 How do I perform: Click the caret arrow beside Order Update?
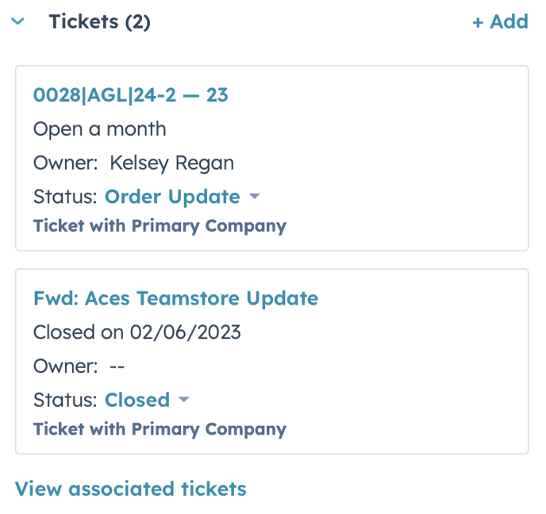tap(254, 197)
